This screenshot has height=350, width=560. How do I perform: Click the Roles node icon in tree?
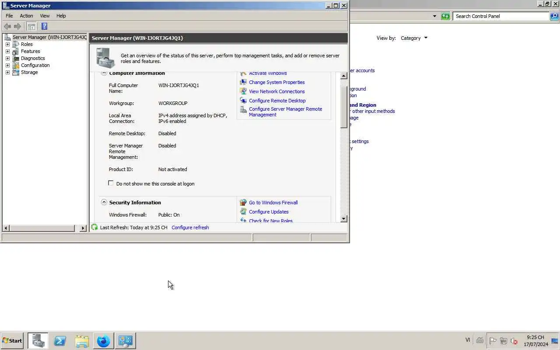[x=16, y=44]
